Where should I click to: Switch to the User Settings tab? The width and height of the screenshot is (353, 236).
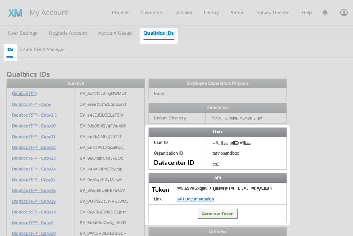pos(22,33)
